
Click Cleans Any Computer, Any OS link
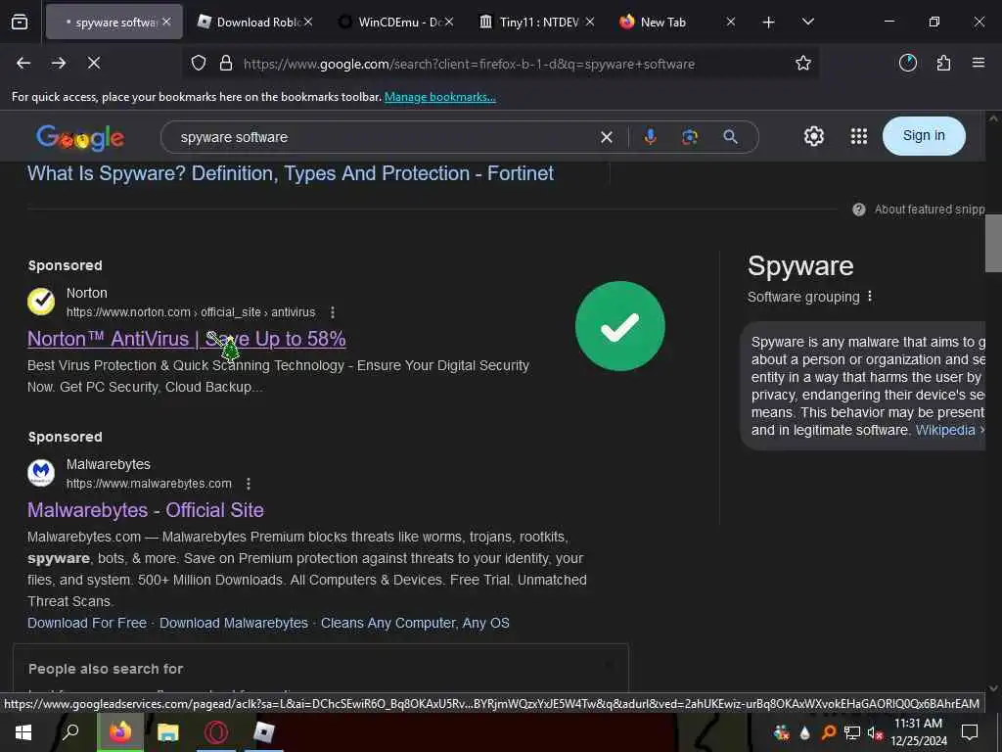coord(415,623)
